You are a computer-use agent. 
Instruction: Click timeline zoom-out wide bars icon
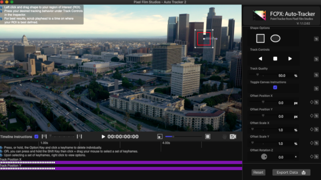pyautogui.click(x=44, y=136)
